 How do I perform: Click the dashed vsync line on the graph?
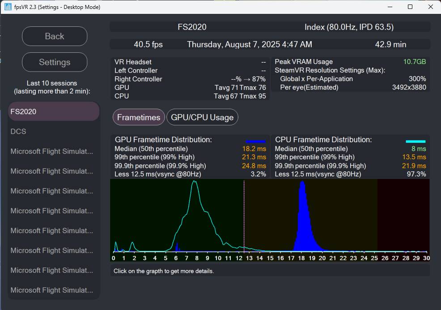click(x=244, y=215)
